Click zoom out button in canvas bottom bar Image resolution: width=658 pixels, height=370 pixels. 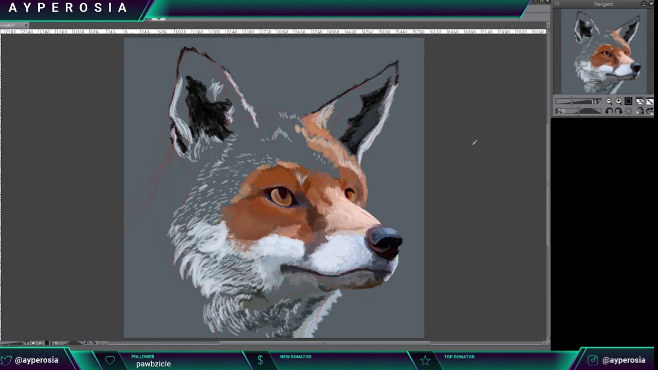point(33,343)
